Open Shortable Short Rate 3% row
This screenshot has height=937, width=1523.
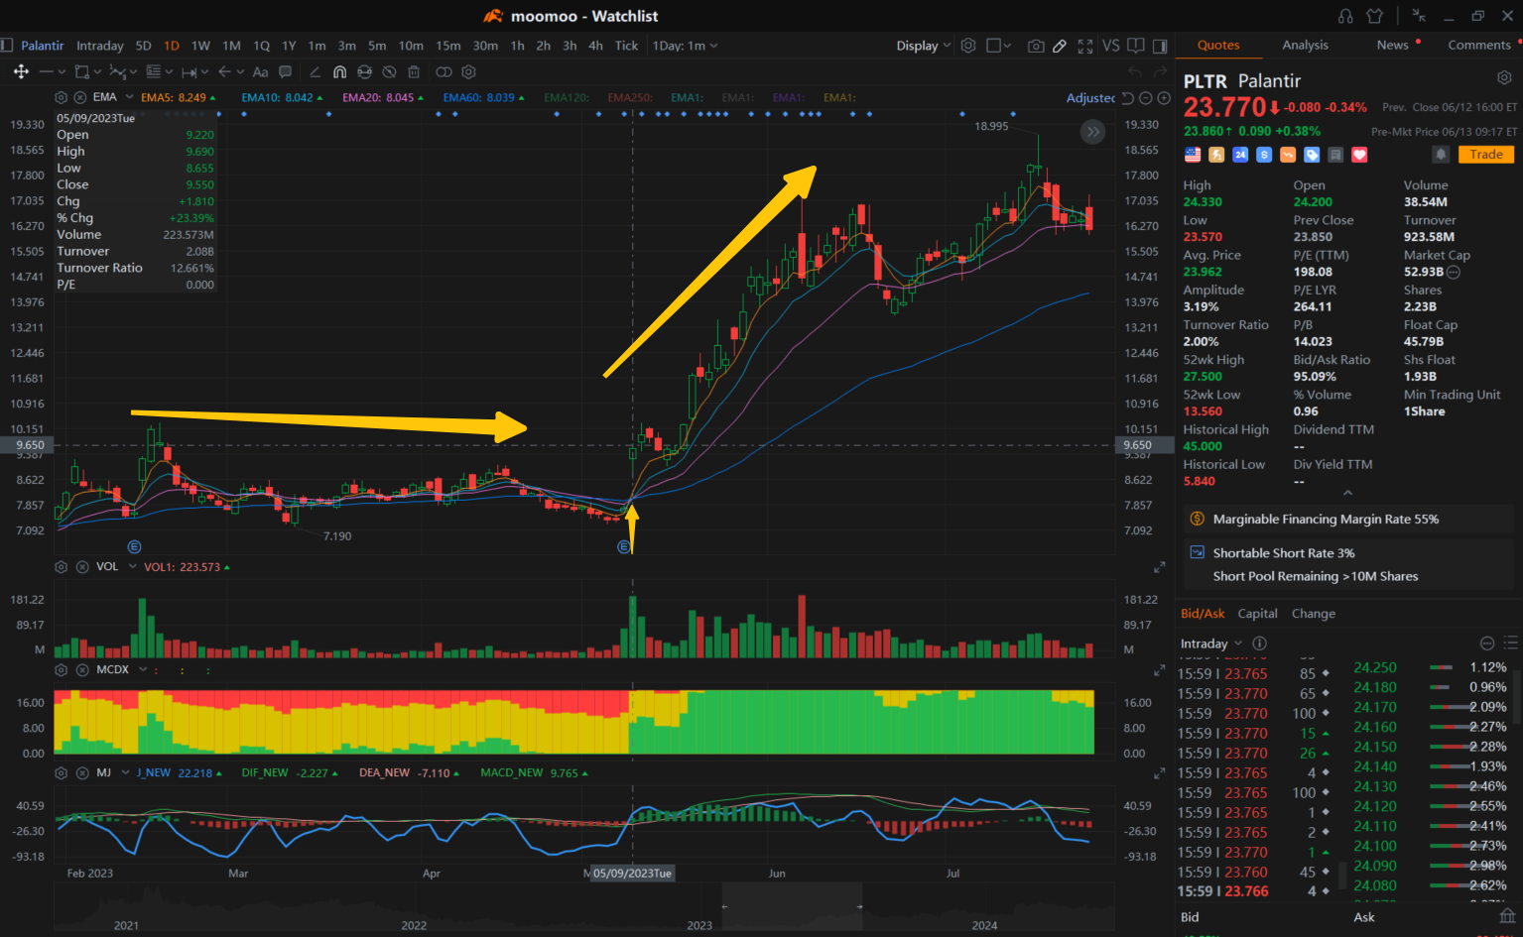1348,553
